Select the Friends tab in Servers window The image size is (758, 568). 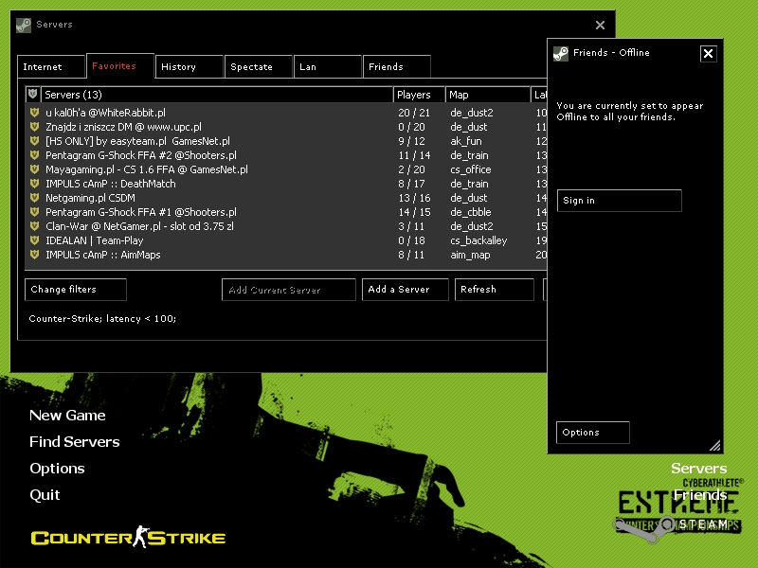coord(397,66)
